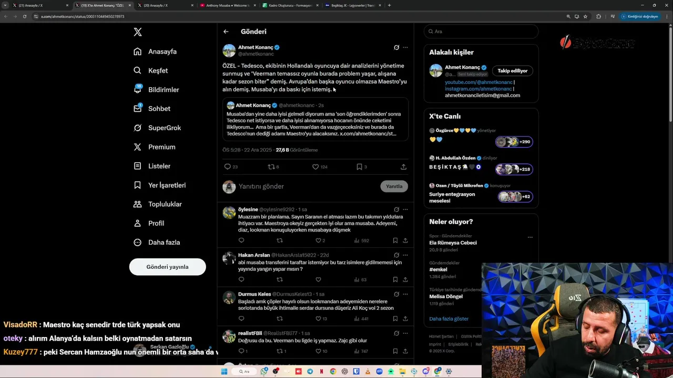Open a new browser tab

(x=389, y=5)
